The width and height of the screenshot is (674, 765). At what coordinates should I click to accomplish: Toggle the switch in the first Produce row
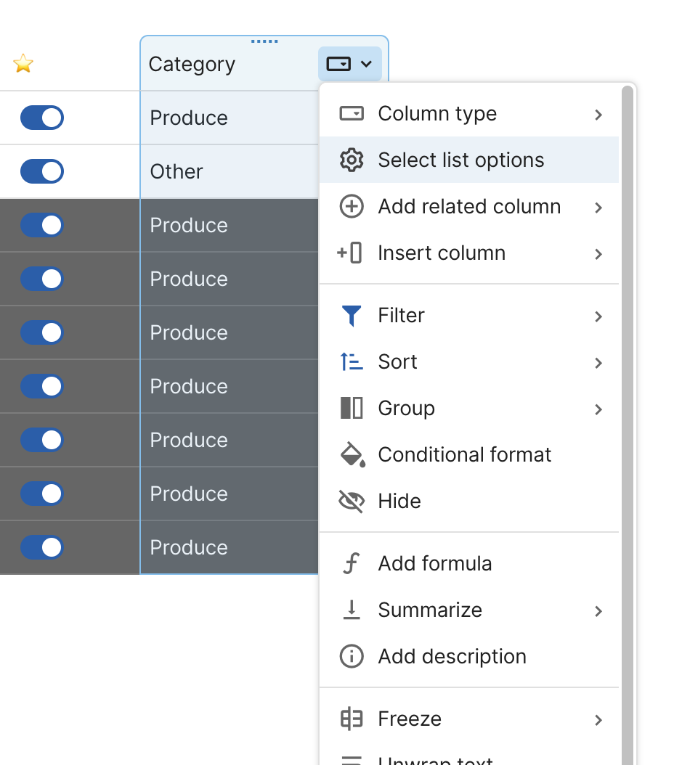(x=42, y=118)
